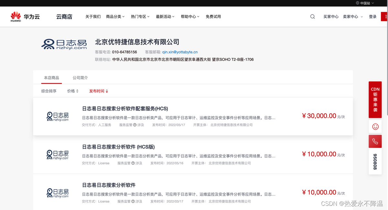
Task: Click the globe icon beside 中国站
Action: (357, 3)
